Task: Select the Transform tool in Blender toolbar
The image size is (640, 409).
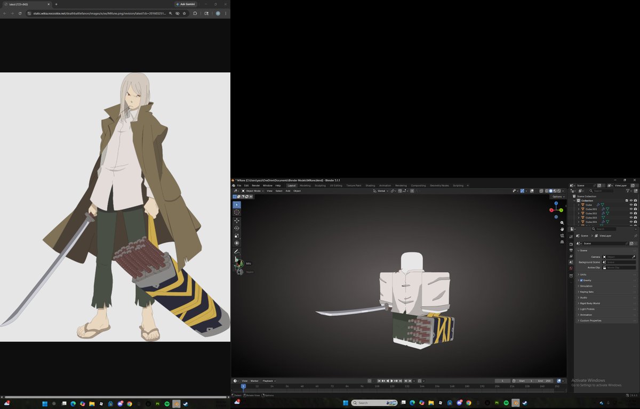Action: [x=237, y=243]
